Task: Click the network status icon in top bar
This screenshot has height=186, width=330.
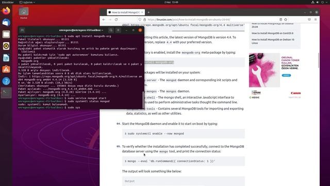Action: pyautogui.click(x=313, y=2)
